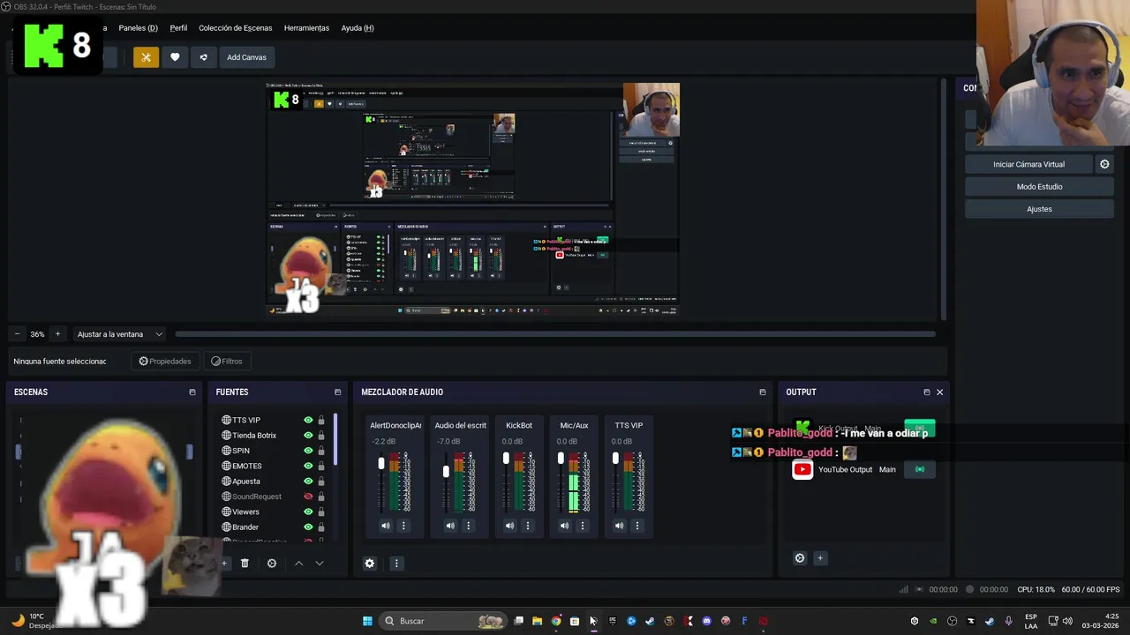
Task: Mute the Audio del escritorio channel
Action: [450, 526]
